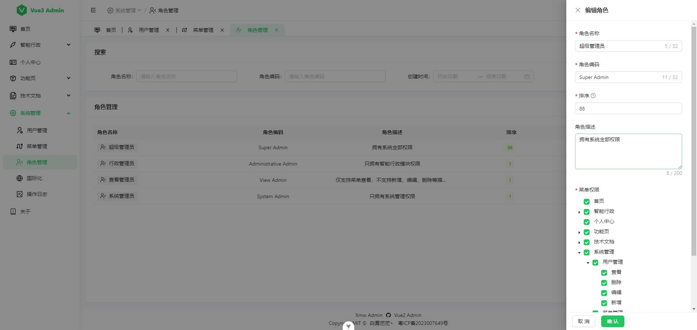697x330 pixels.
Task: Uncheck the 技术文档 permission checkbox
Action: coord(587,242)
